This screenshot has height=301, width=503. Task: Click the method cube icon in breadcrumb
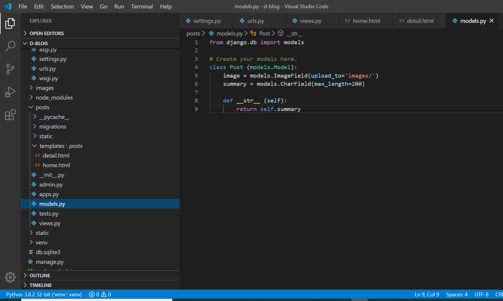[281, 33]
